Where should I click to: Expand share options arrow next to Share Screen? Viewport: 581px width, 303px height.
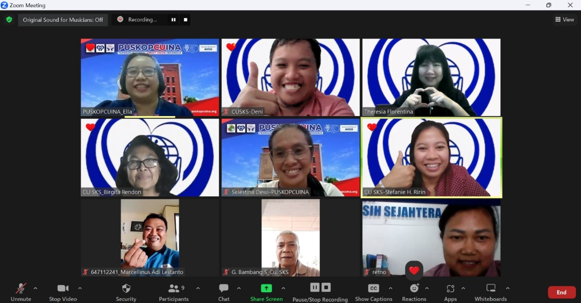click(x=283, y=288)
